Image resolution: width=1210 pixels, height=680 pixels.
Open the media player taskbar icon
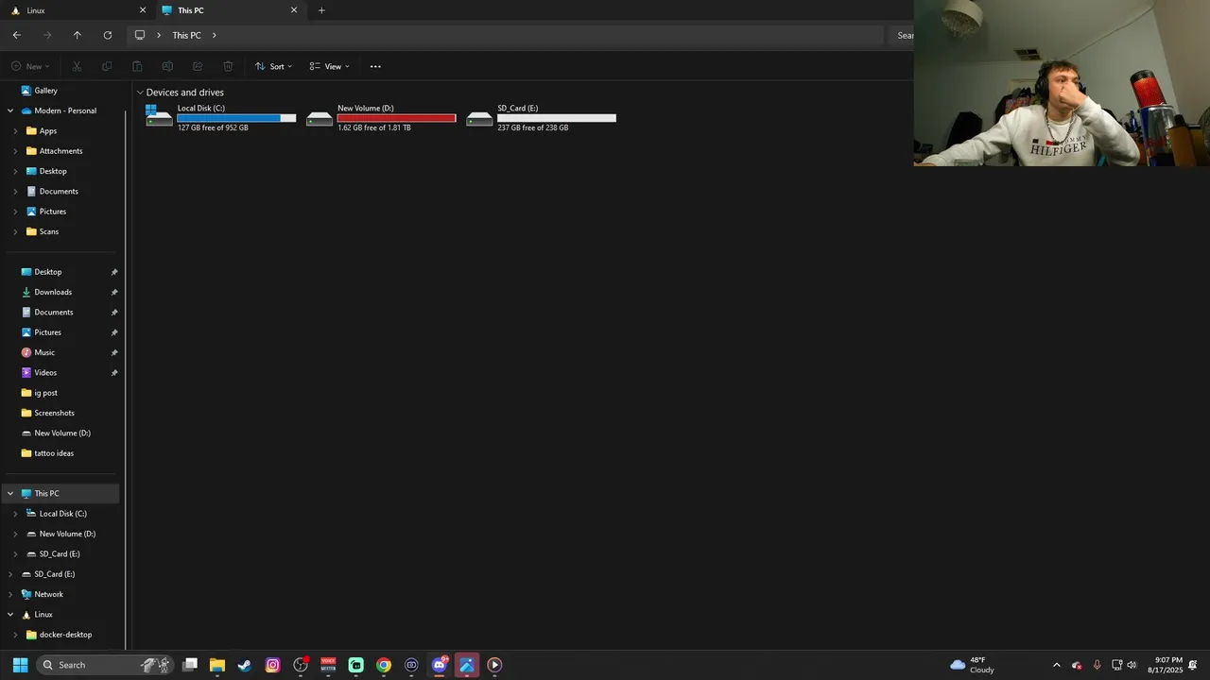click(x=493, y=665)
